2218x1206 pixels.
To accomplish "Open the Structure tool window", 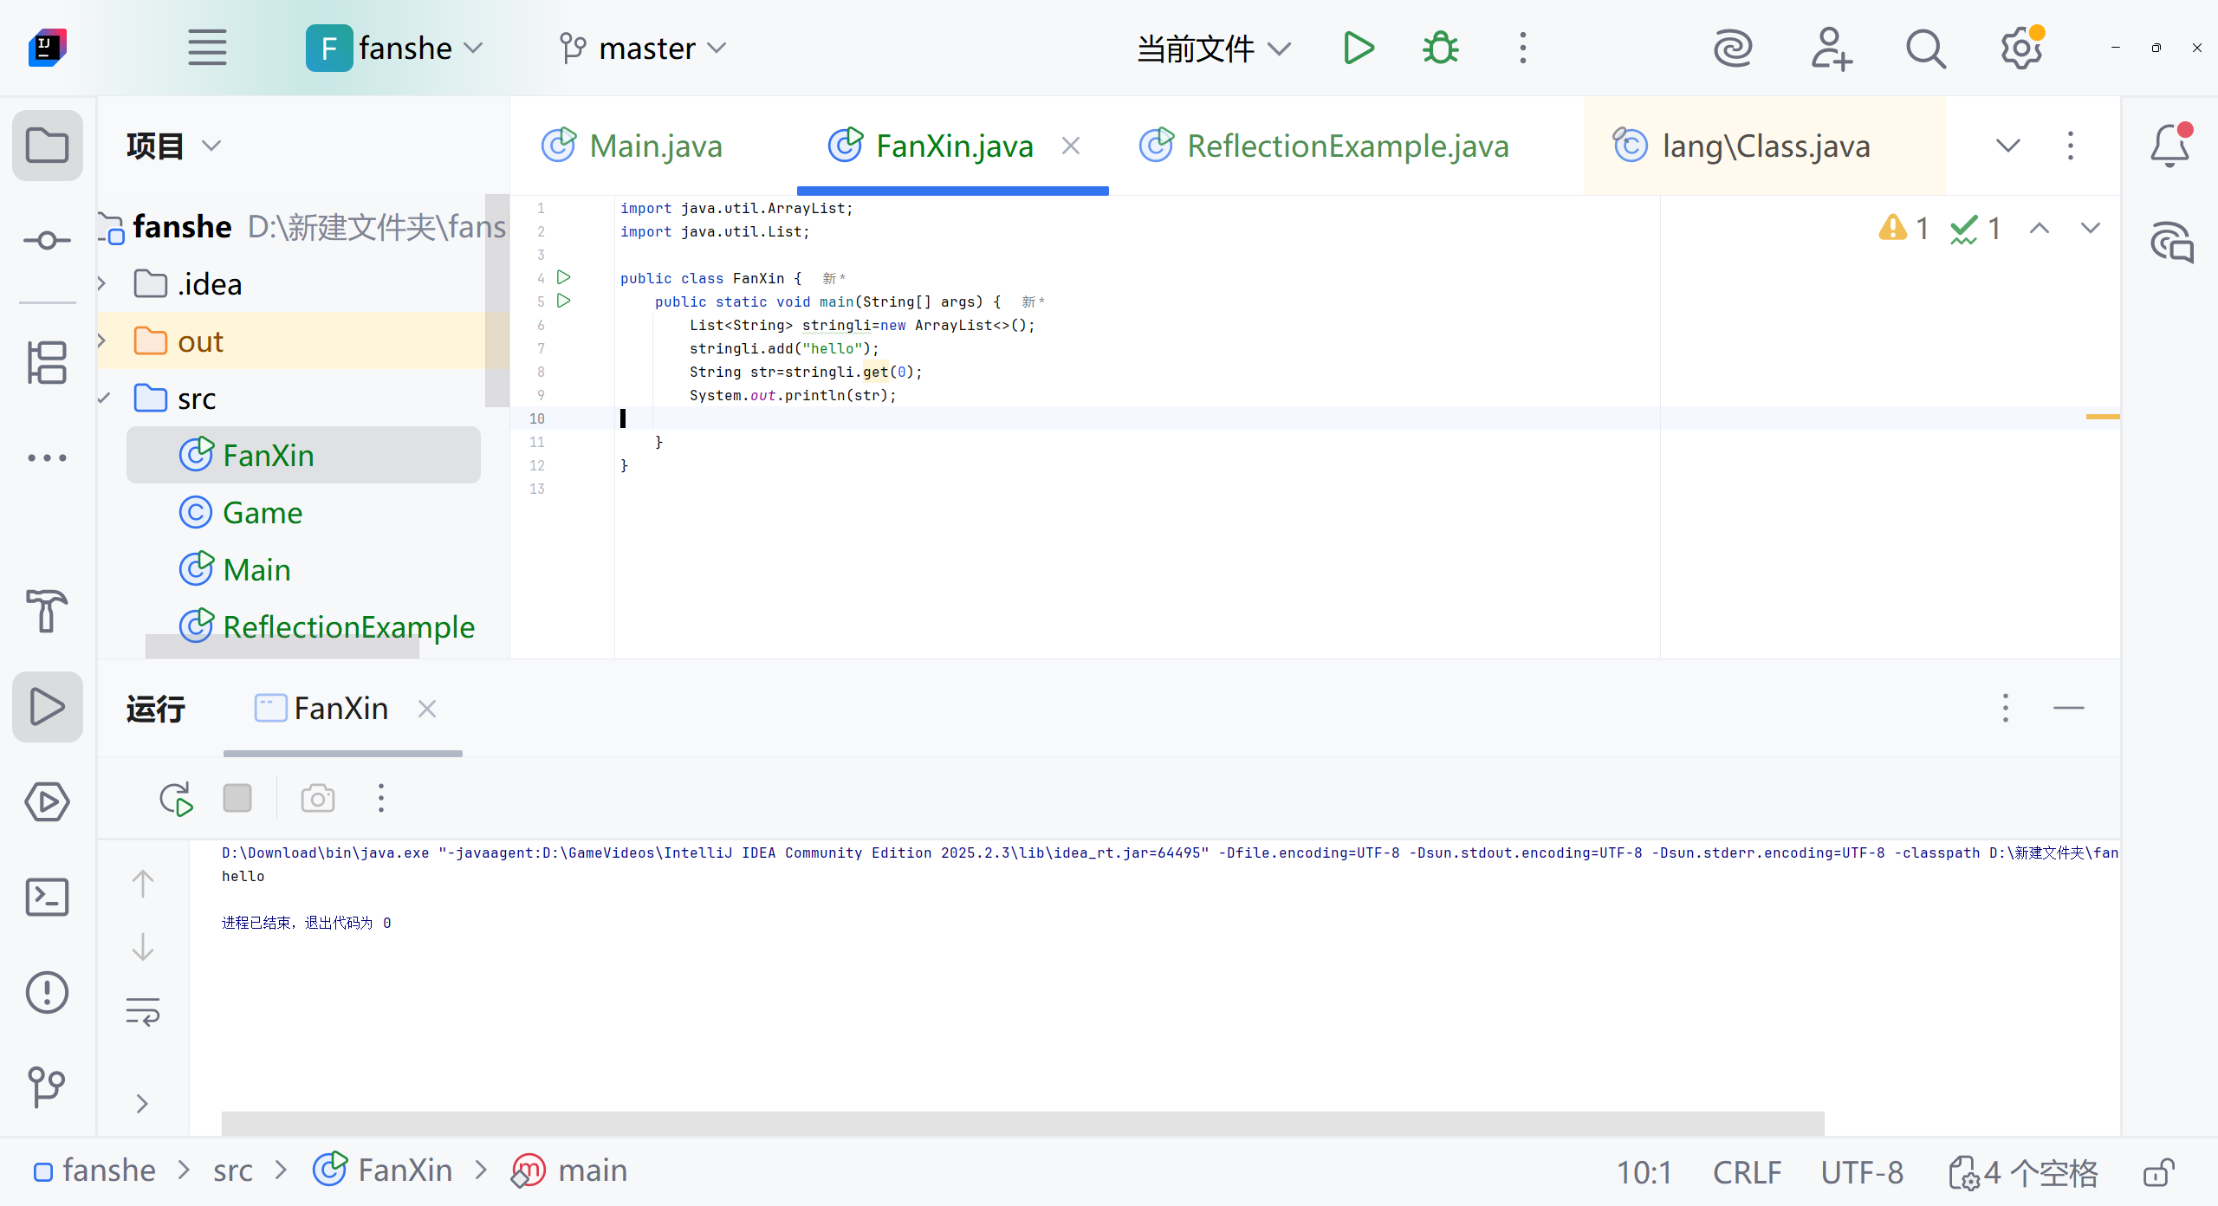I will (x=47, y=362).
